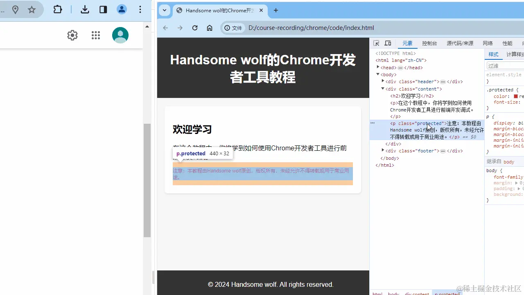Expand the div class="footer" node

(383, 150)
